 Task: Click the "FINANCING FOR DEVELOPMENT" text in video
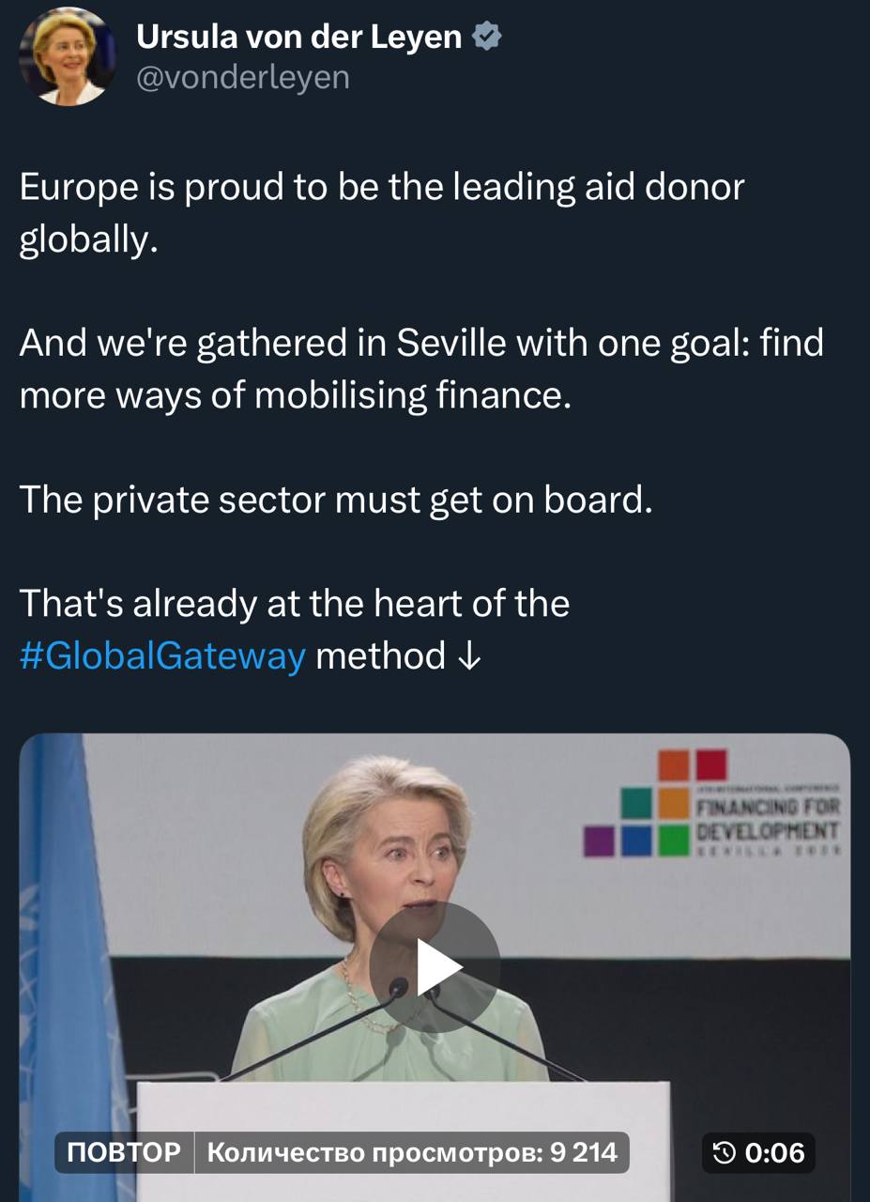pos(769,819)
